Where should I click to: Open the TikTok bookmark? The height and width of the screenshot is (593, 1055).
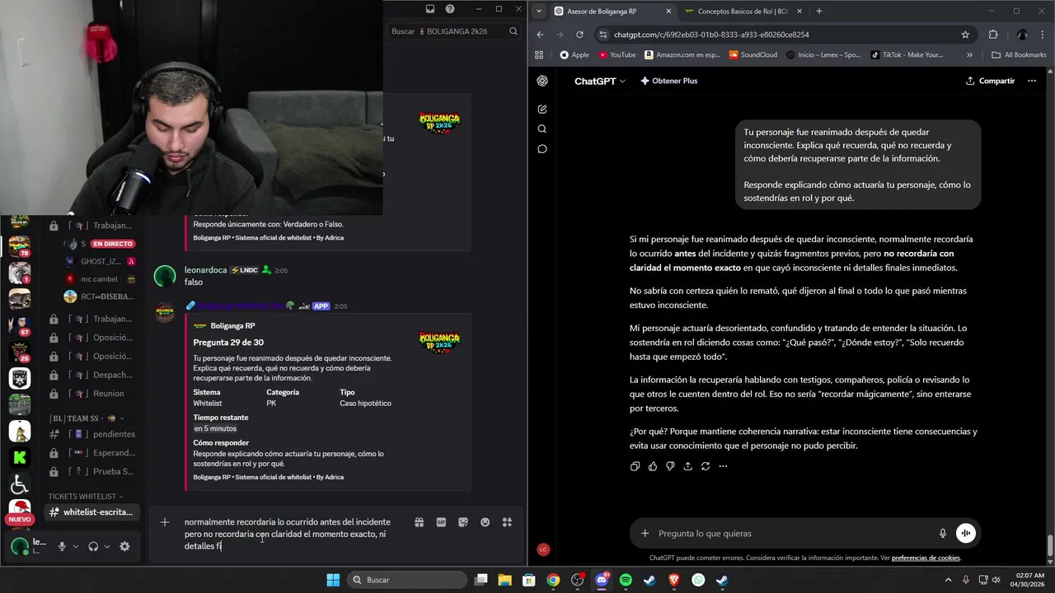[x=906, y=55]
